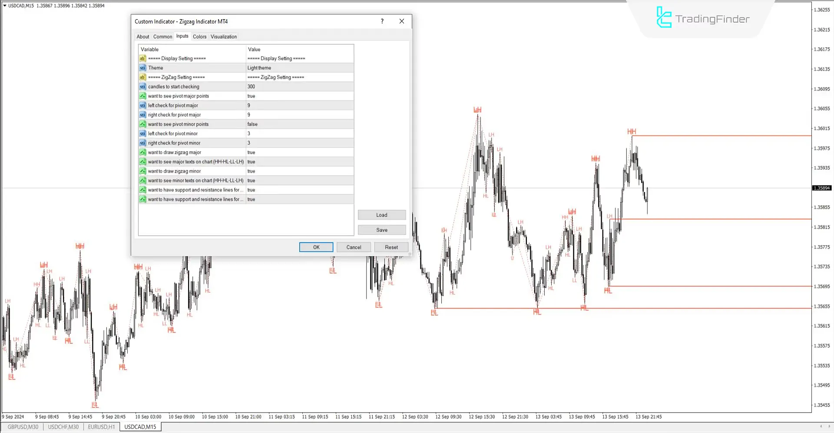Click the 123 icon next to Theme variable
The height and width of the screenshot is (433, 834).
[142, 68]
